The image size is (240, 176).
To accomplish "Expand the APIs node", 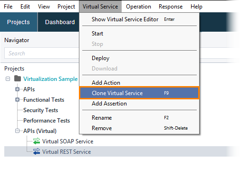I will [17, 89].
